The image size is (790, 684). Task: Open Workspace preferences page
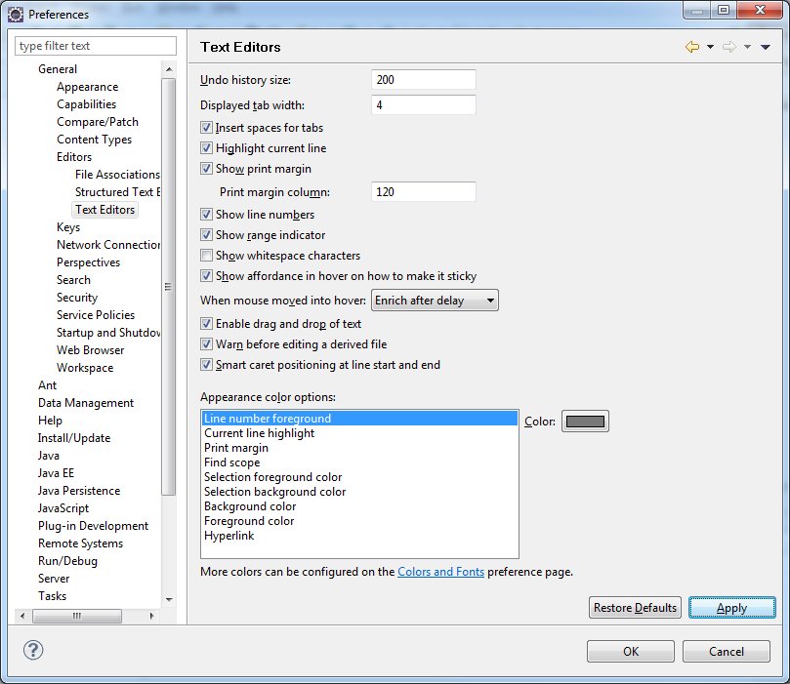[85, 368]
